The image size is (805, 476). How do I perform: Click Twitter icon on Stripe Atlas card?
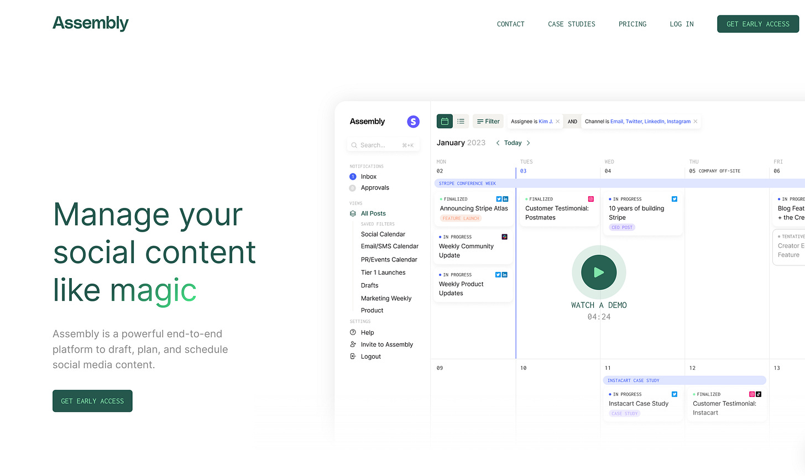coord(499,199)
